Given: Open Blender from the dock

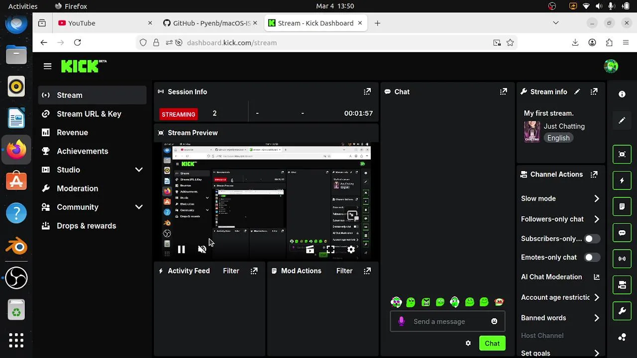Looking at the screenshot, I should pos(16,246).
